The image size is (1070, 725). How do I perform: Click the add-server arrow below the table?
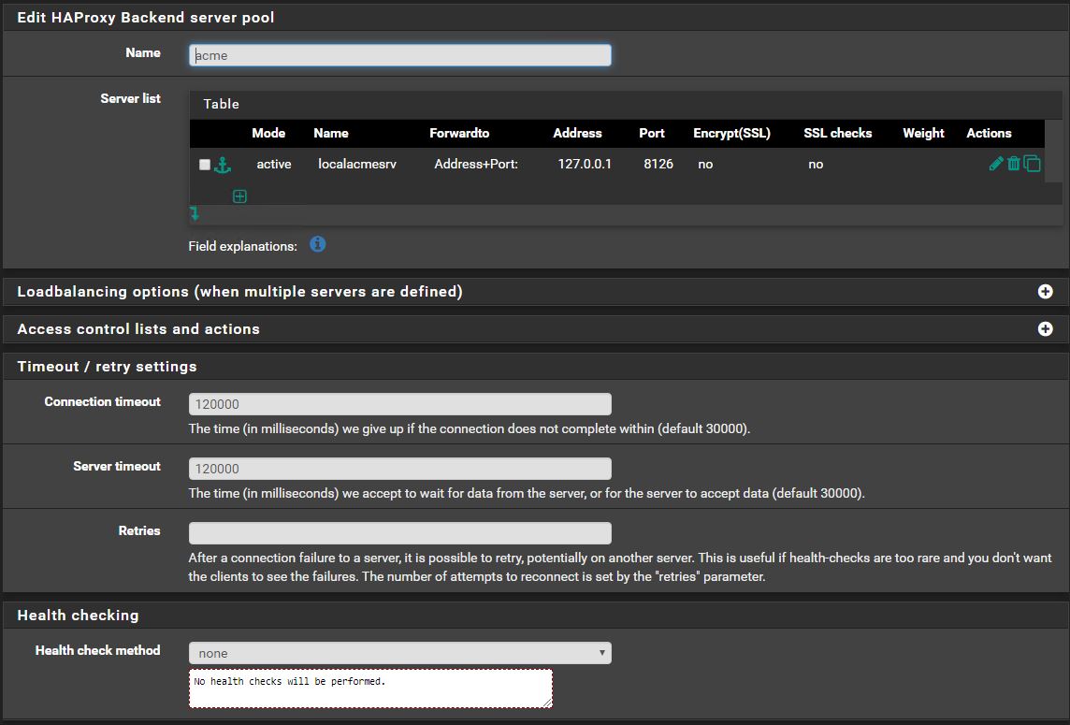(x=195, y=214)
